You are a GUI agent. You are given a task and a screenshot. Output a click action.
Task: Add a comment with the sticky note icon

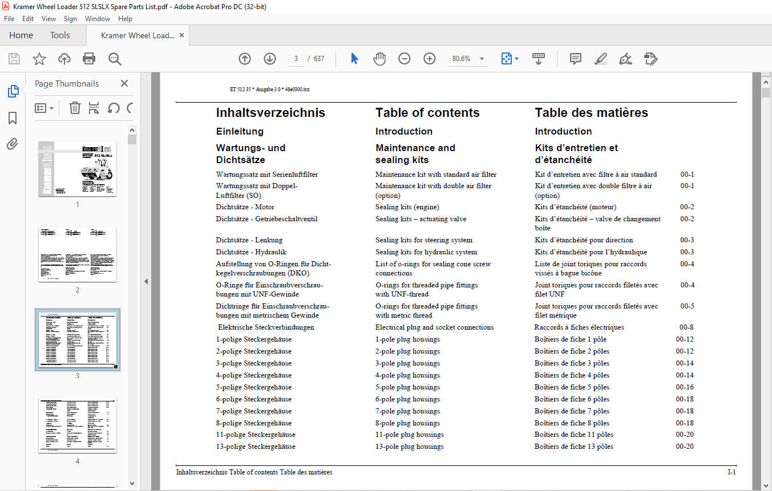point(576,59)
